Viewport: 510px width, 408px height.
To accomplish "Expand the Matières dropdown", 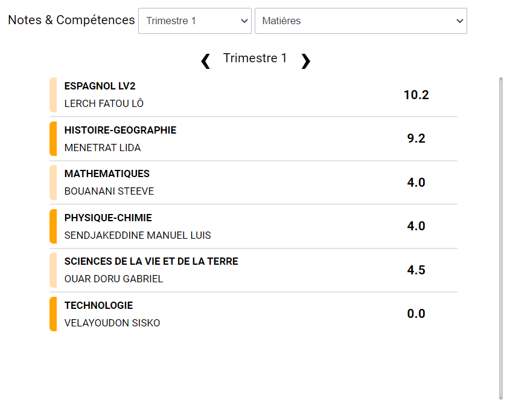I will tap(360, 21).
